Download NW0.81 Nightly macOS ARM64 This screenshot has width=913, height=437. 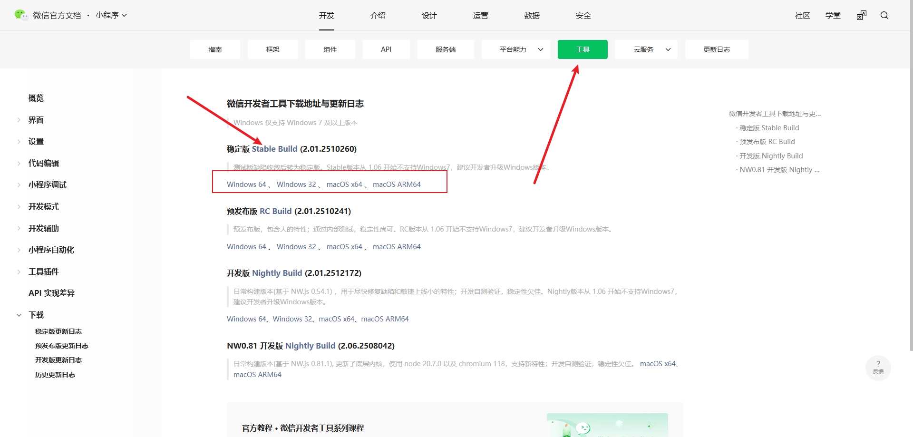(x=257, y=375)
